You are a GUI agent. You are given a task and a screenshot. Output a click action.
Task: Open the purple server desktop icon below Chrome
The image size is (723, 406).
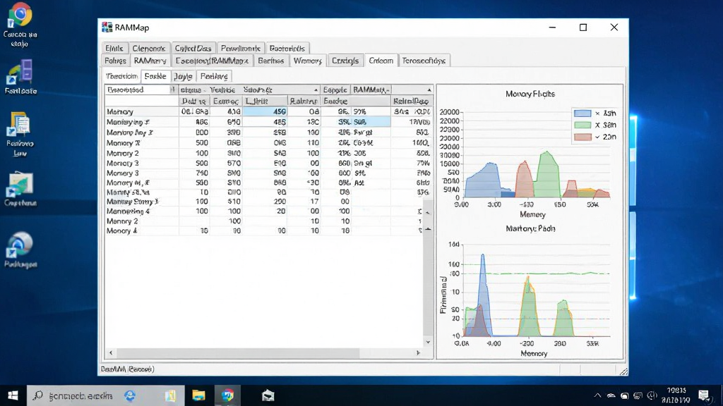pyautogui.click(x=20, y=73)
